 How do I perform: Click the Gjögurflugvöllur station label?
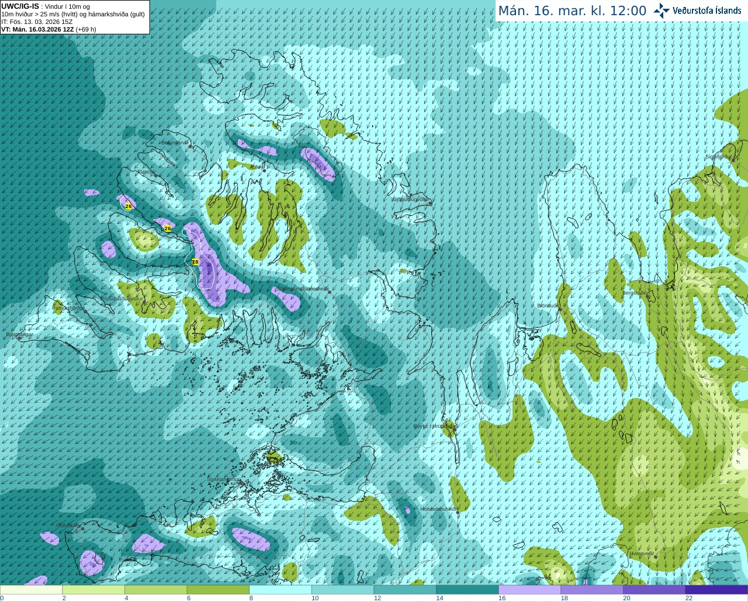(411, 199)
